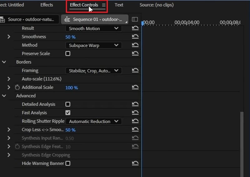
Task: Reset the Smoothness parameter
Action: (x=135, y=36)
